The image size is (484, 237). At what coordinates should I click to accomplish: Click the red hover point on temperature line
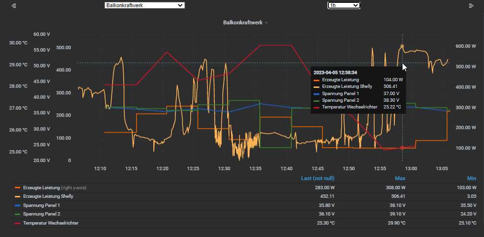402,148
